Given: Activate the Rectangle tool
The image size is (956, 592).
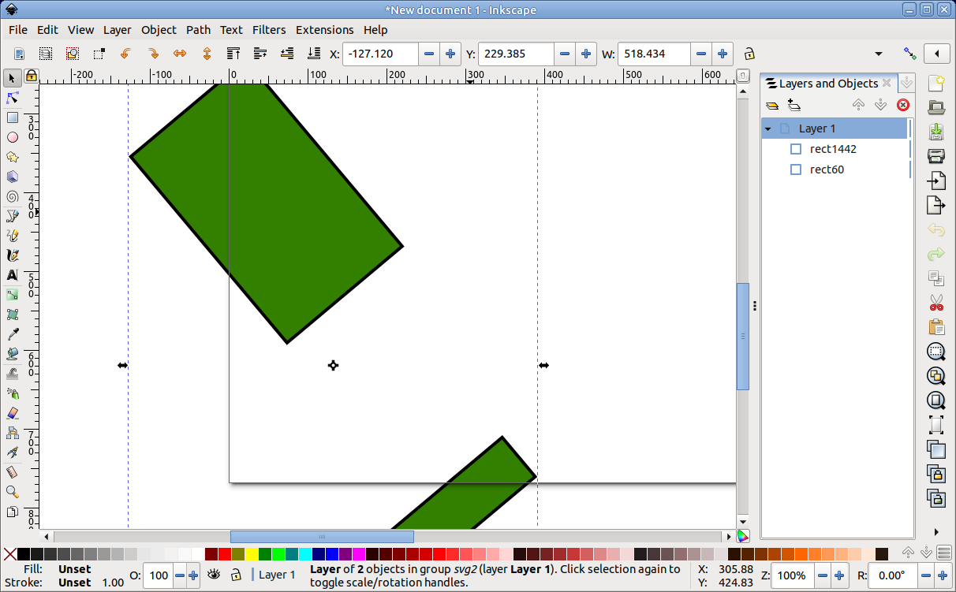Looking at the screenshot, I should coord(11,117).
